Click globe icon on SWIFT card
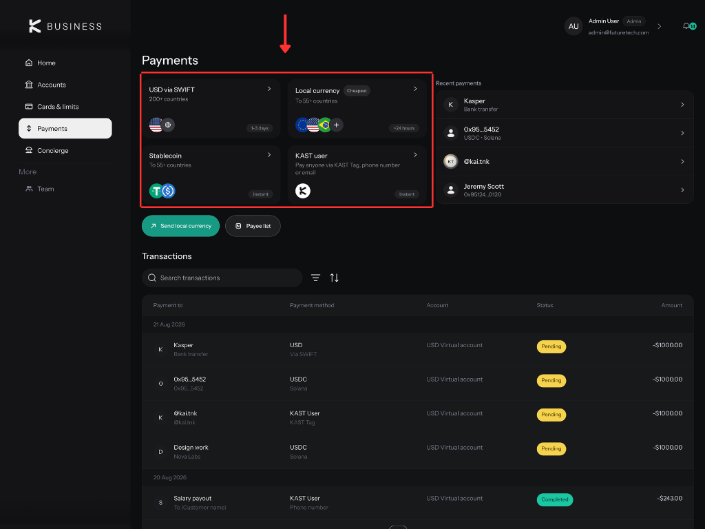 (168, 125)
